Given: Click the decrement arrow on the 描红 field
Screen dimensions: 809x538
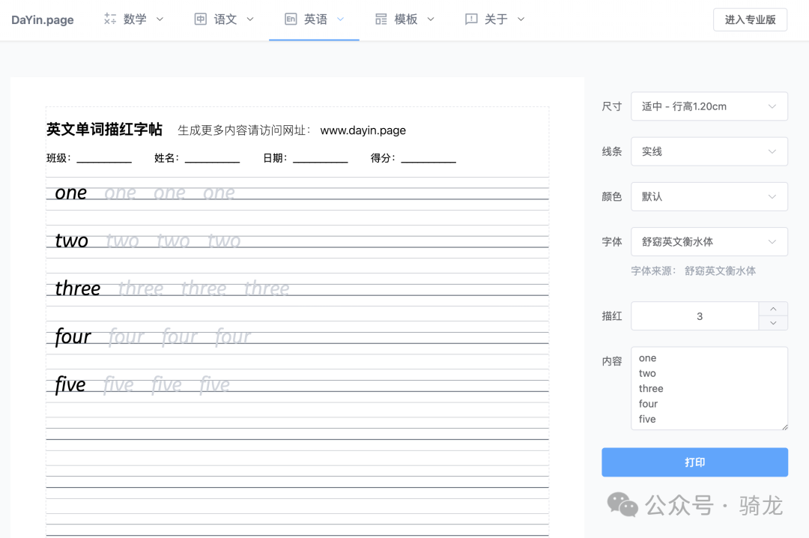Looking at the screenshot, I should pos(773,322).
